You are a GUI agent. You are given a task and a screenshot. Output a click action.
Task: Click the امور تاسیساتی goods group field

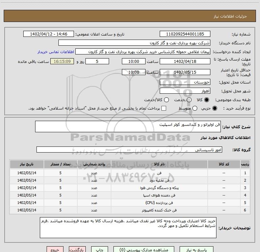coord(129,150)
